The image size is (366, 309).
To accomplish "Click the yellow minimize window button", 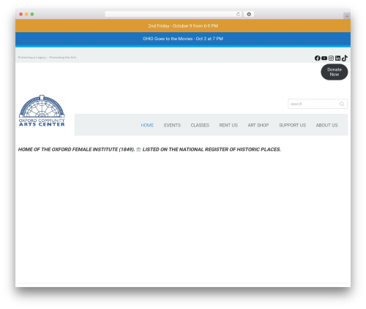I will coord(26,14).
